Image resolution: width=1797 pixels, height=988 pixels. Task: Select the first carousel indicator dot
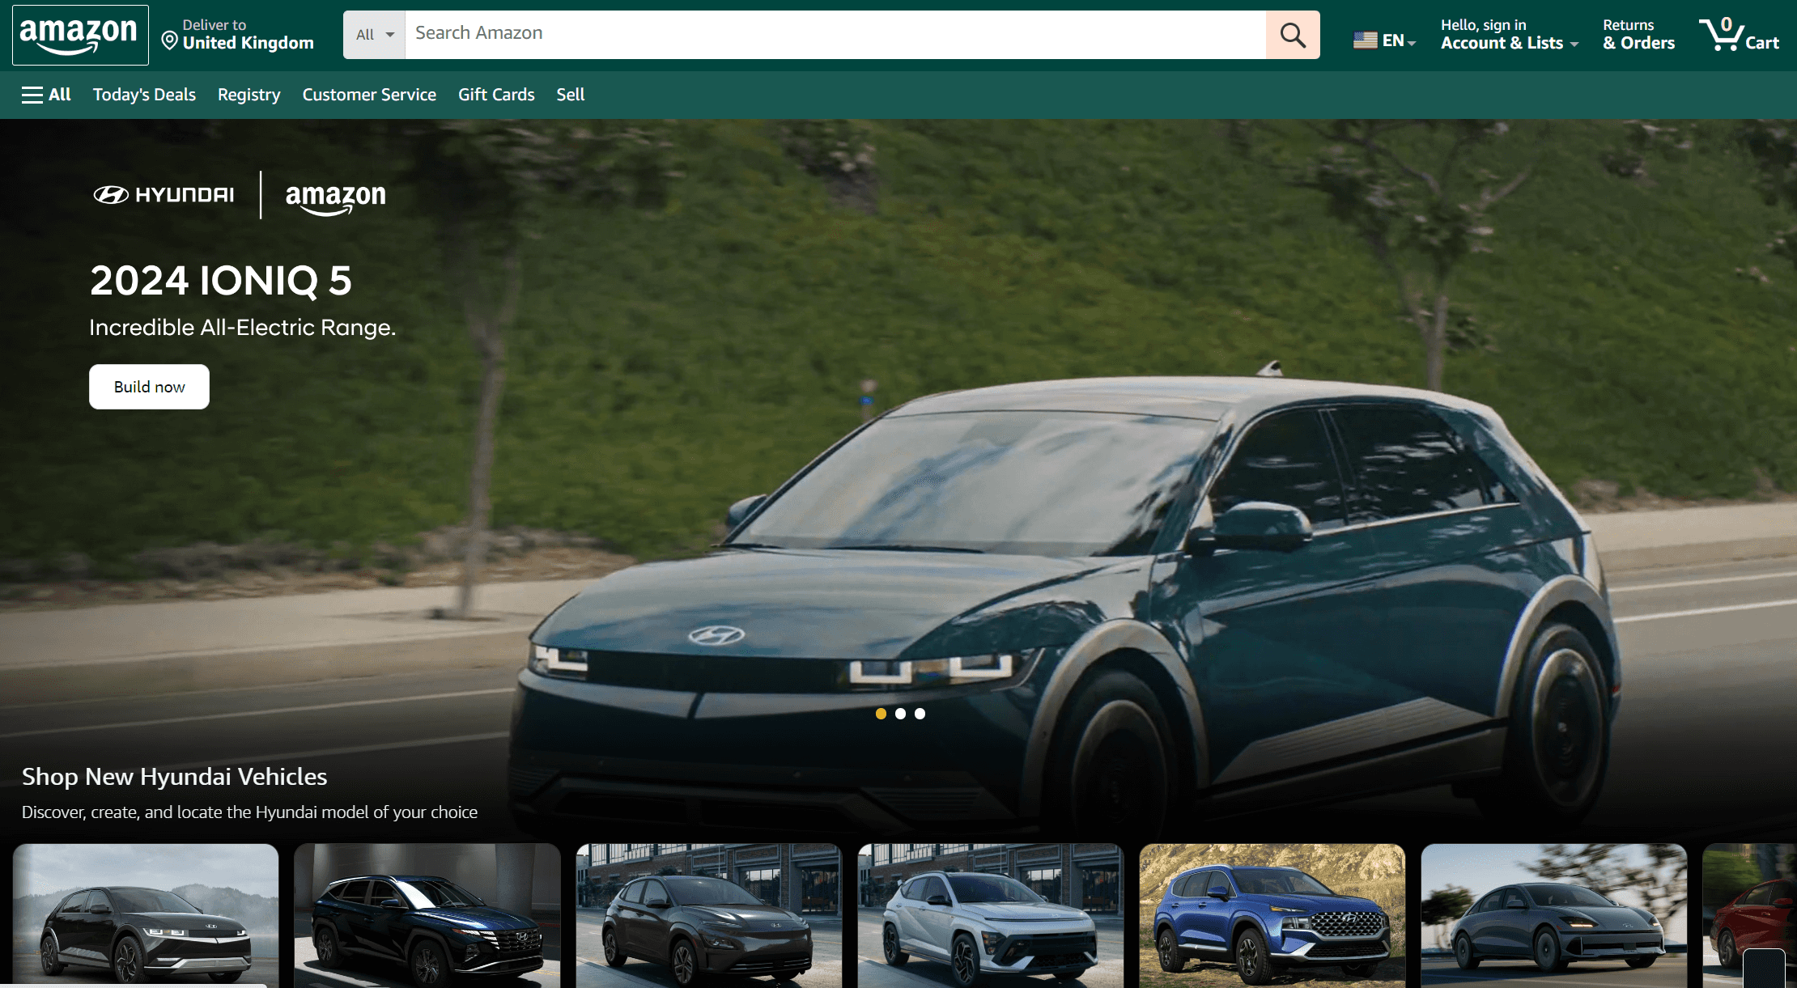[880, 714]
